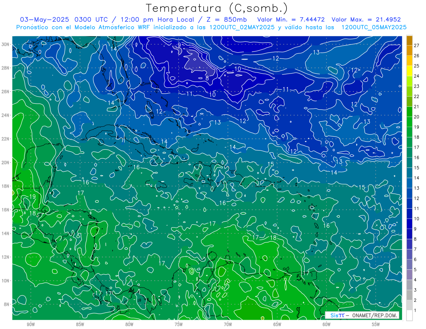Screen dimensions: 426x329
Task: Pick the green band between 19 and 20
Action: (x=409, y=122)
